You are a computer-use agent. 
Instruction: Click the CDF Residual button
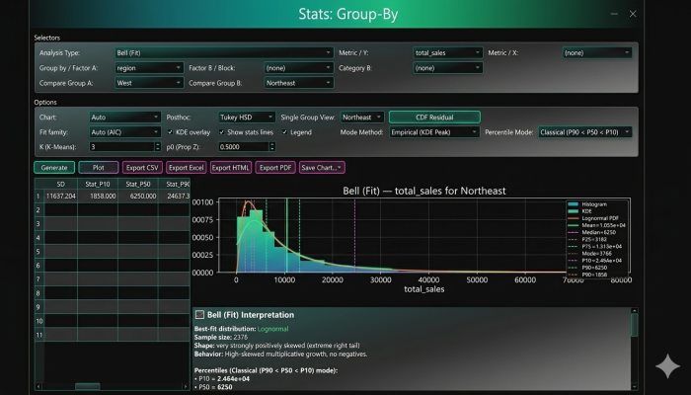coord(434,117)
